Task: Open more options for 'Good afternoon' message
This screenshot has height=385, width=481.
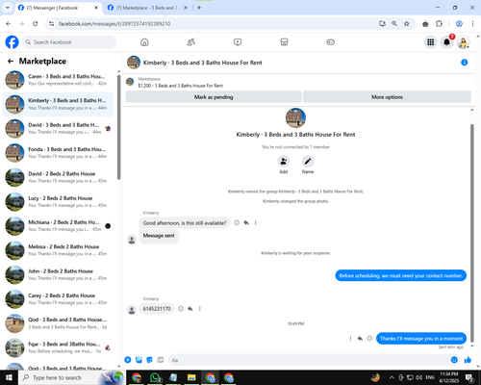Action: point(256,222)
